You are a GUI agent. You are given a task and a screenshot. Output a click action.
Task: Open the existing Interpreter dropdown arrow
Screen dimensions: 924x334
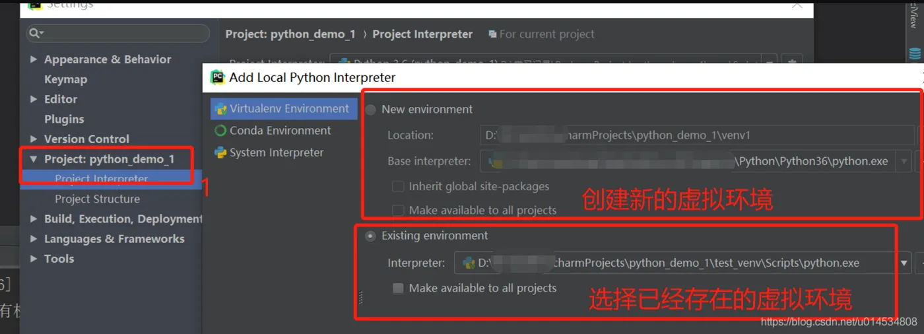click(x=904, y=263)
